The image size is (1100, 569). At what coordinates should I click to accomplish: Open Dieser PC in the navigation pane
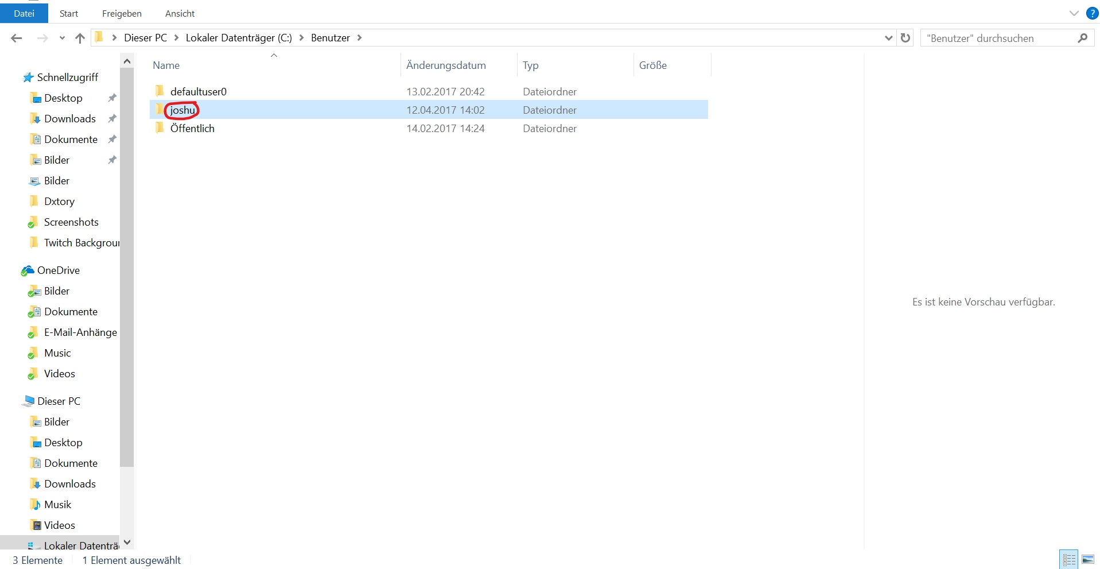point(59,401)
